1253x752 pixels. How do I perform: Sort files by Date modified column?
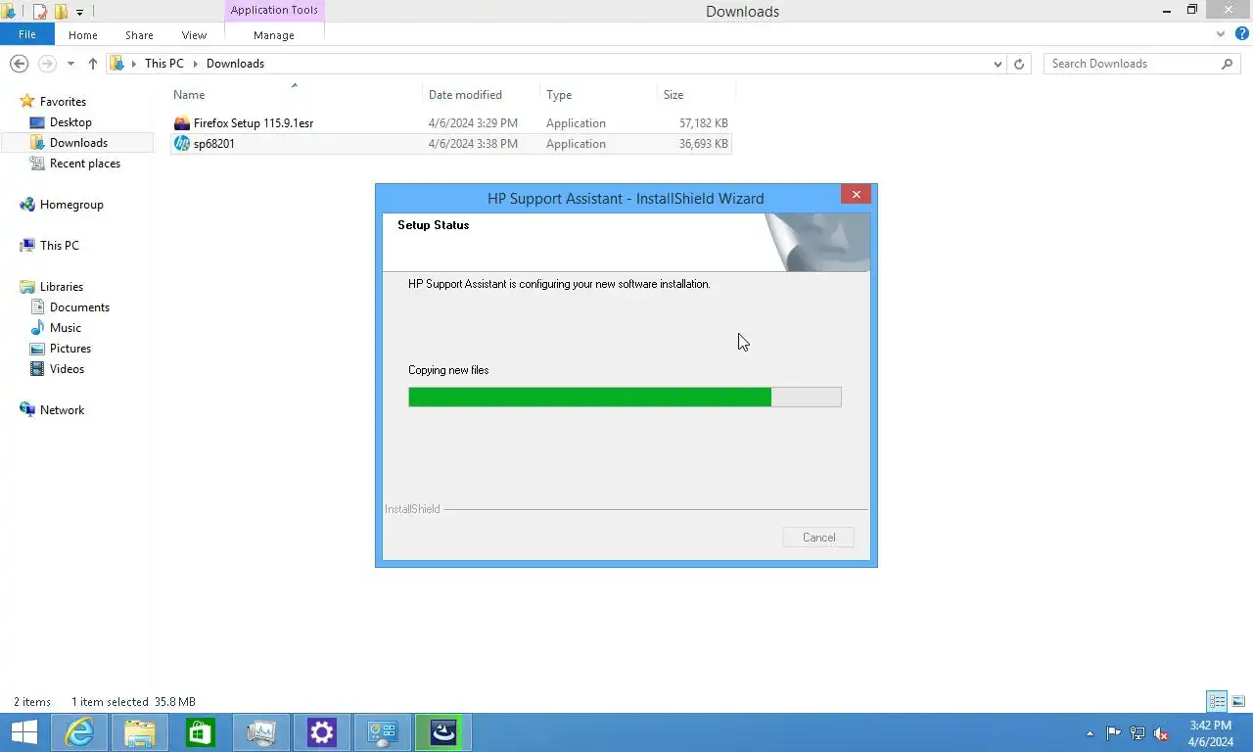coord(465,95)
